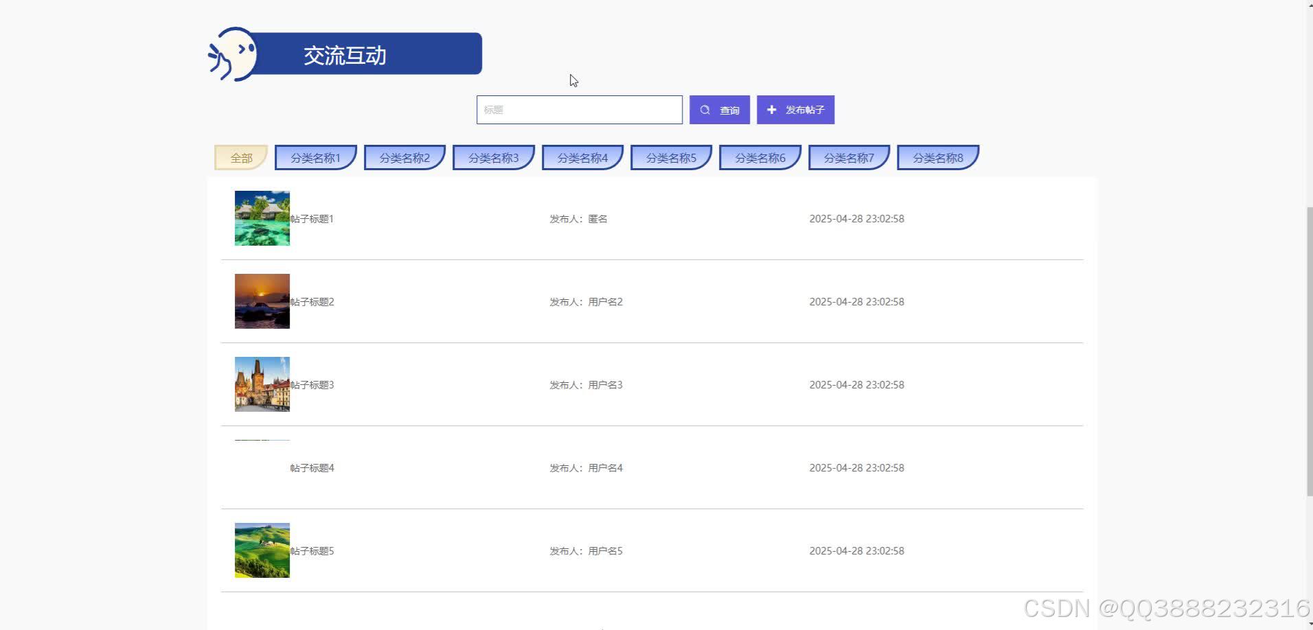Click the whispering face logo icon
This screenshot has width=1313, height=630.
click(x=233, y=54)
